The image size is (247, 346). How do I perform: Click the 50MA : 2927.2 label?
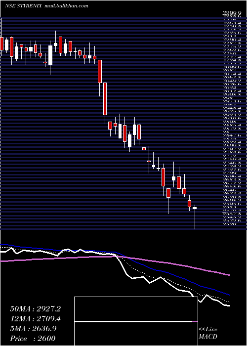coord(35,309)
